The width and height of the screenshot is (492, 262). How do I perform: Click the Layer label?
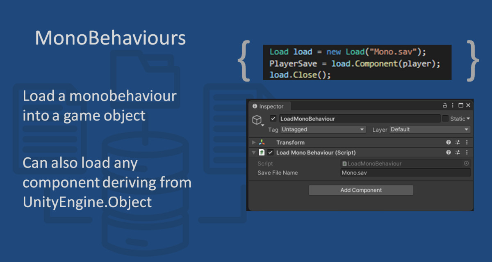click(380, 130)
